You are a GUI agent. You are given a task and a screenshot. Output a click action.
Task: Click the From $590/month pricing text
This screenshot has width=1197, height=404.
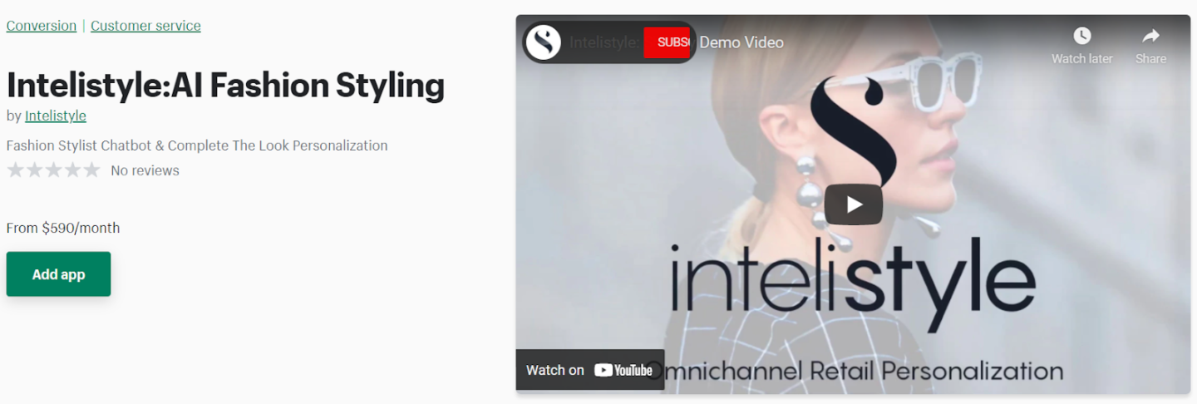tap(63, 228)
